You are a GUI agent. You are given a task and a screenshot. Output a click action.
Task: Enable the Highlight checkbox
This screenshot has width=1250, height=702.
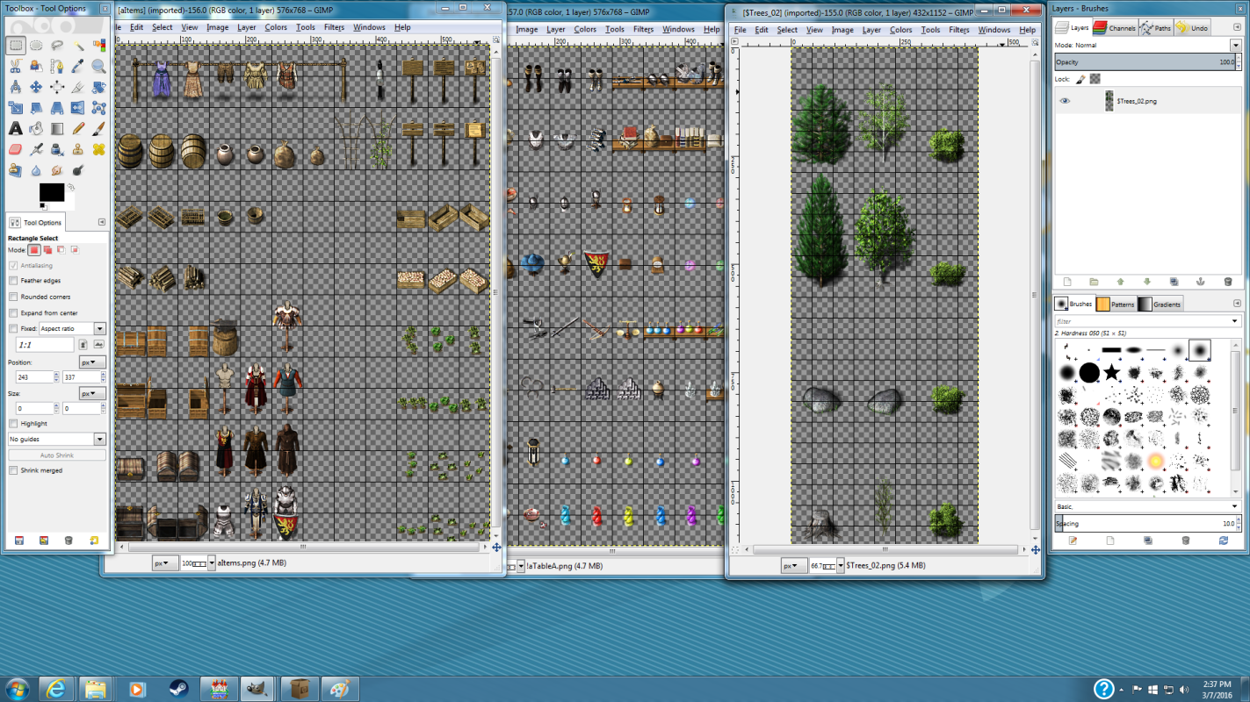pyautogui.click(x=13, y=423)
